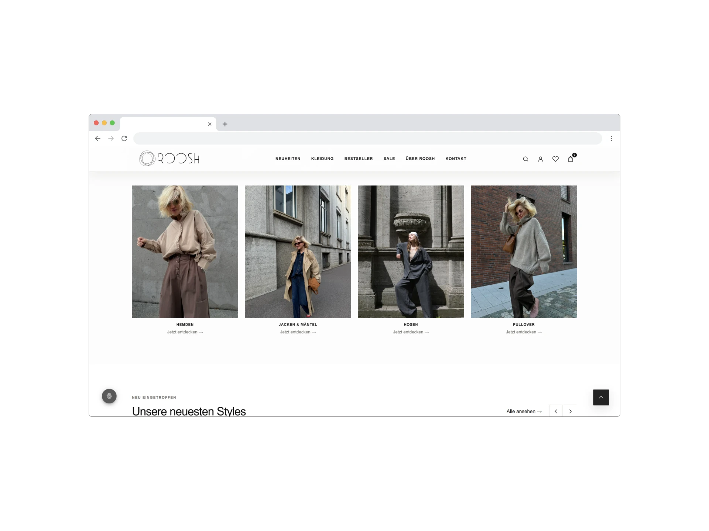Open the HEMDEN category image
The width and height of the screenshot is (709, 531).
(x=185, y=252)
